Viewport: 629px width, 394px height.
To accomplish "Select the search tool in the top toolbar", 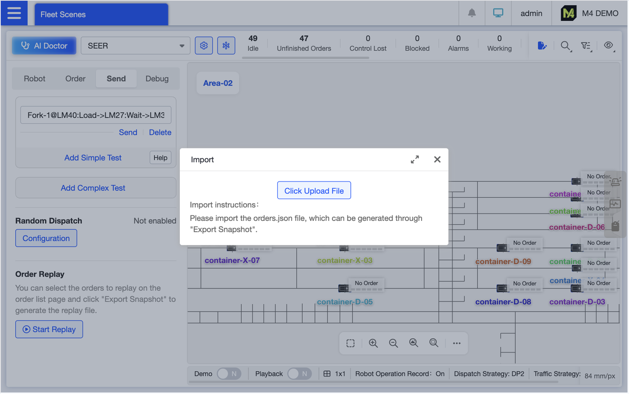I will [566, 46].
